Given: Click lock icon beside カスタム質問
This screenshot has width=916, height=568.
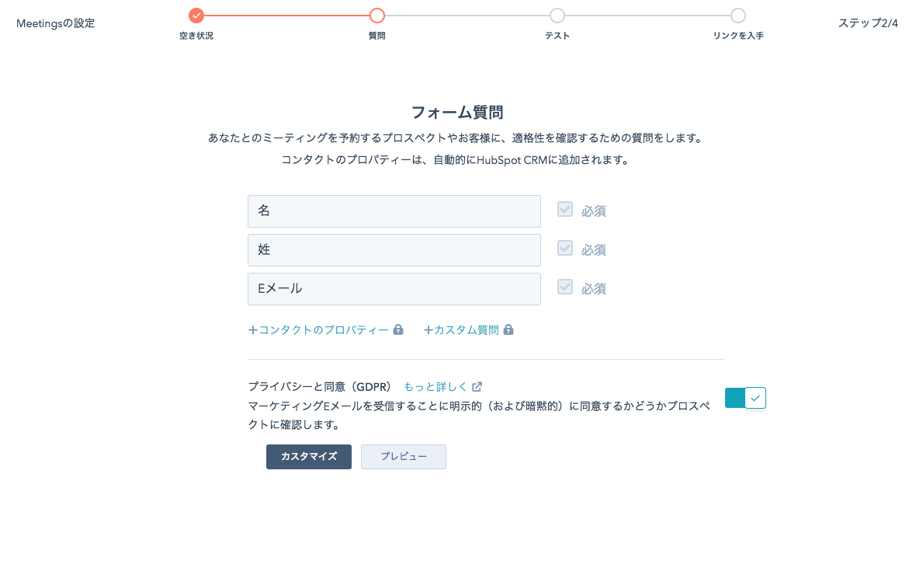Looking at the screenshot, I should pyautogui.click(x=508, y=329).
